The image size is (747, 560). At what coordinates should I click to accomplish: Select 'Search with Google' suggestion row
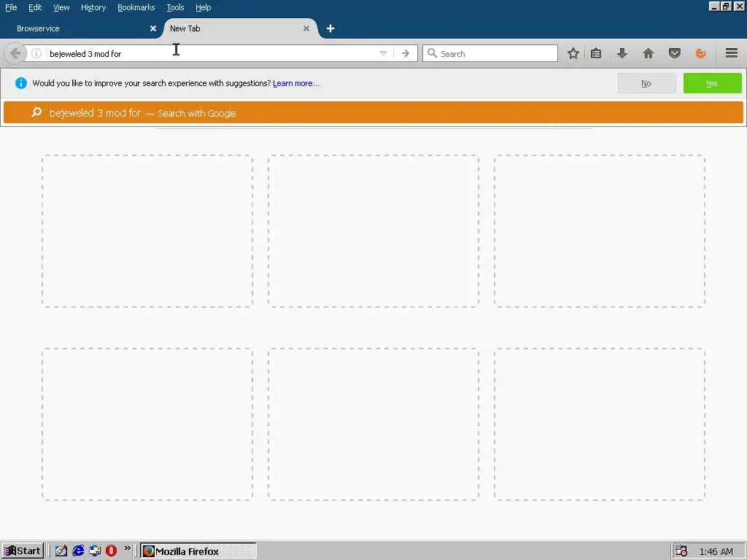(373, 113)
